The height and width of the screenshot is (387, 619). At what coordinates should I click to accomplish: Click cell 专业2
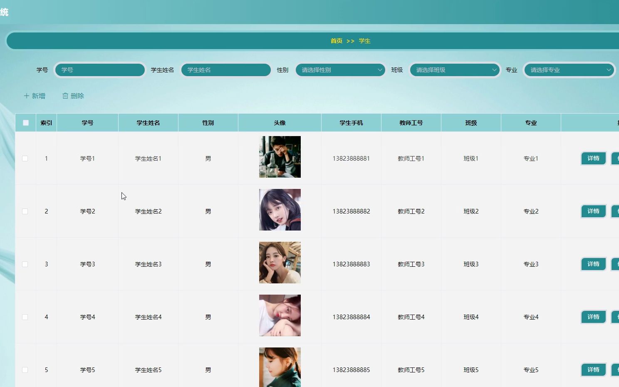(x=531, y=211)
